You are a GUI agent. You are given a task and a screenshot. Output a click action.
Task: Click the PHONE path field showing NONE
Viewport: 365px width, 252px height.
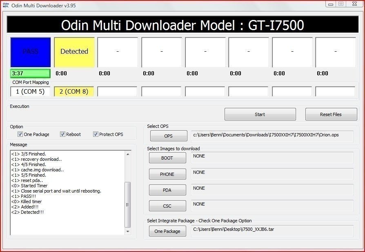(x=272, y=174)
